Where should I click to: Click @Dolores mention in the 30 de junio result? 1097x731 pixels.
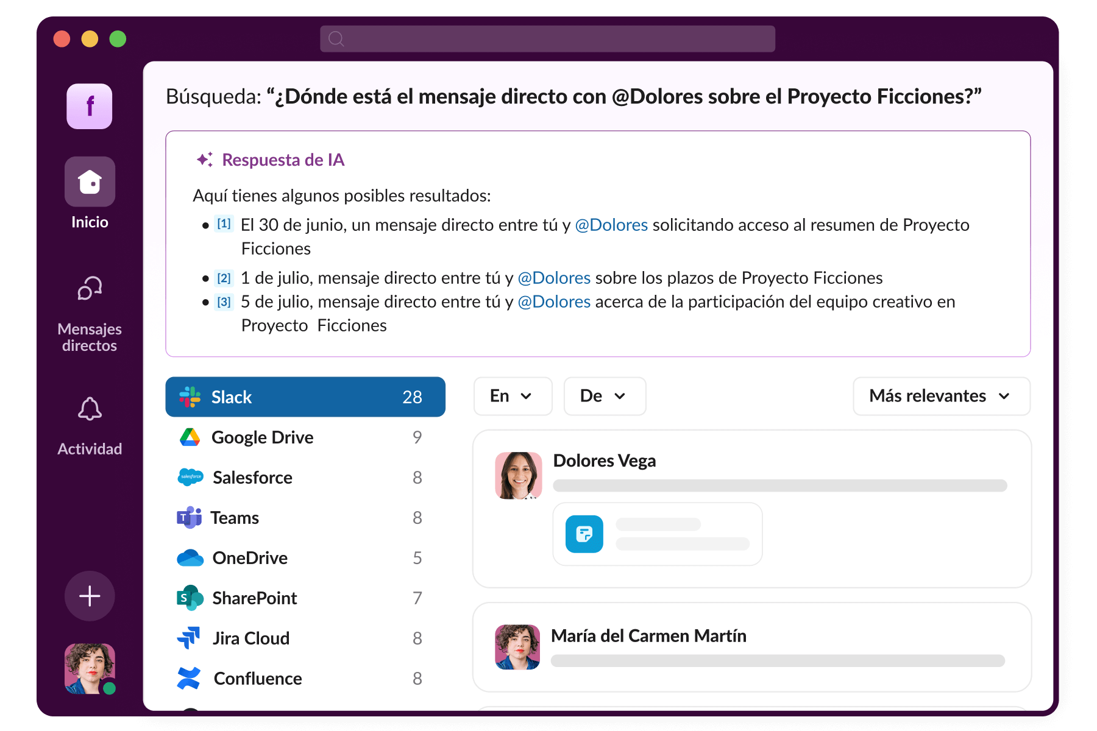pos(611,225)
